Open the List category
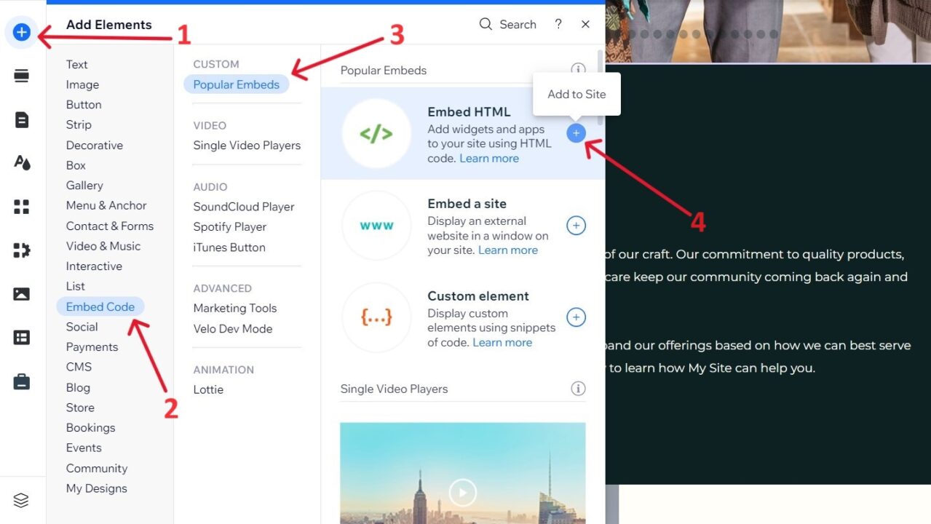Image resolution: width=931 pixels, height=524 pixels. (76, 286)
